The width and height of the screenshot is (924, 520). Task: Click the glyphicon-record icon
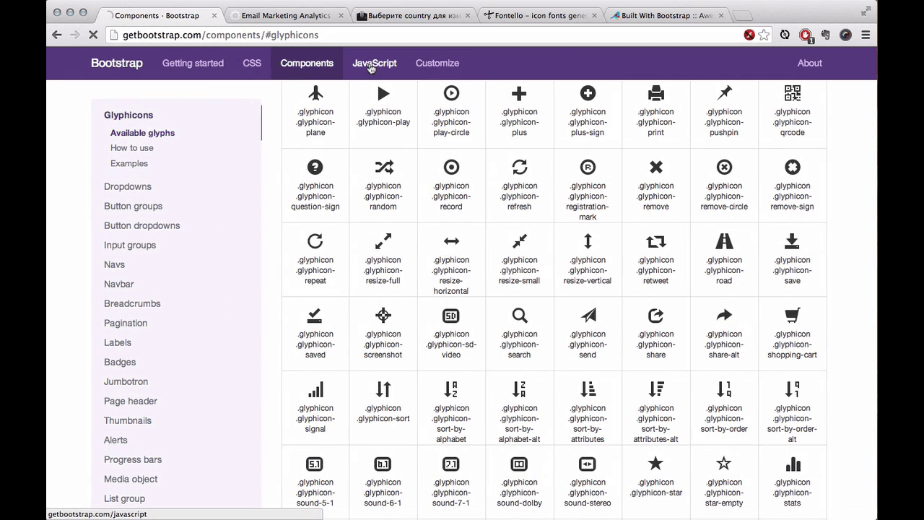coord(451,168)
